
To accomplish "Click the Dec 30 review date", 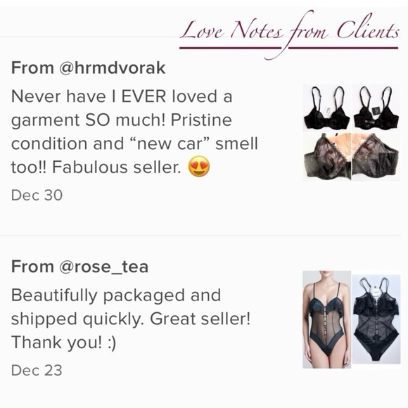I will [37, 195].
